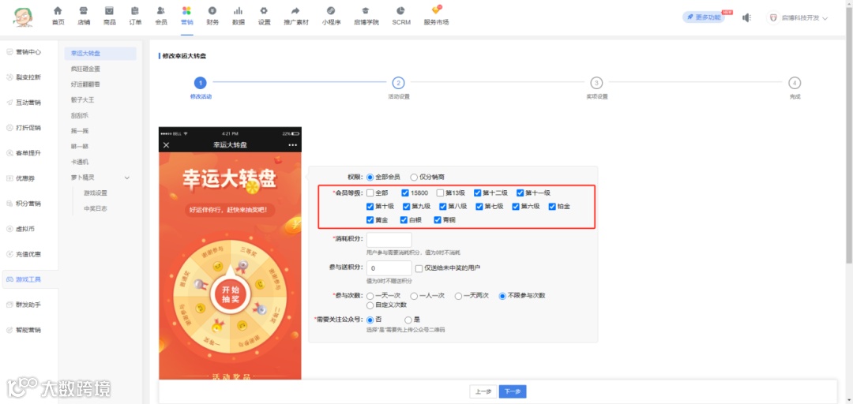Viewport: 853px width, 404px height.
Task: Open 骰子大王 in the game list
Action: point(83,100)
